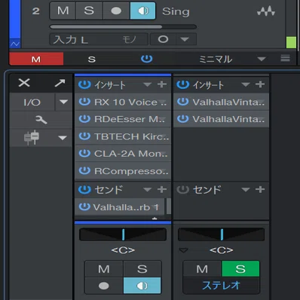Bypass first ValhallaVinta.. power icon
300x300 pixels.
click(183, 102)
